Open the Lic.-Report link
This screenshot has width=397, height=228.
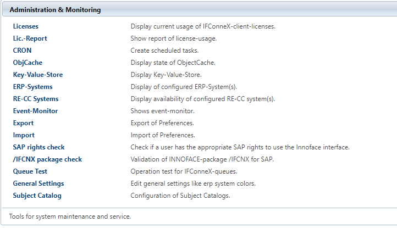pyautogui.click(x=30, y=38)
